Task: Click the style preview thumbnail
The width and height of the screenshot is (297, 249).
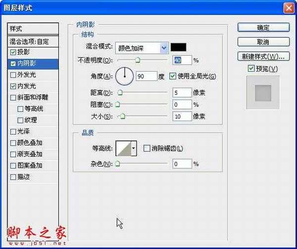Action: 263,92
